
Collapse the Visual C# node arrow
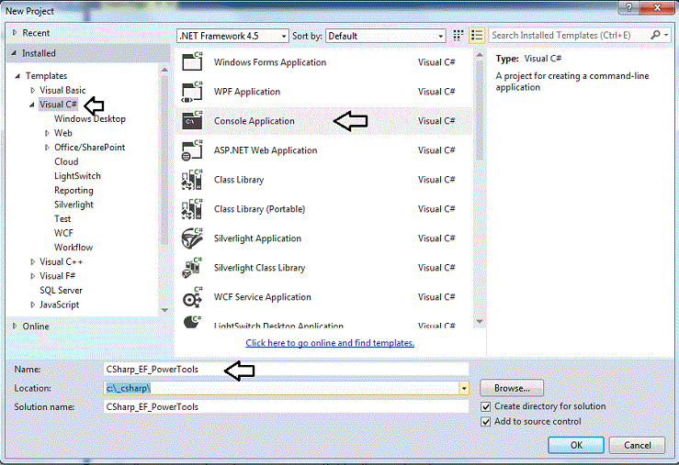click(x=32, y=105)
